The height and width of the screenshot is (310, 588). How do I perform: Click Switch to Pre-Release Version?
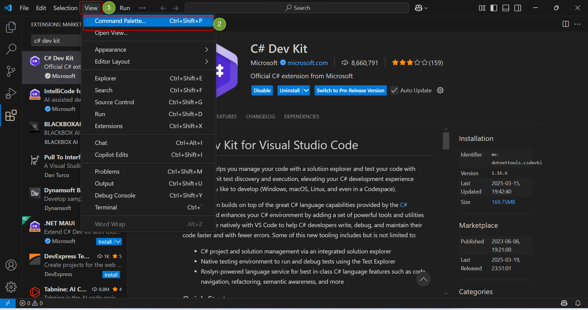[350, 90]
